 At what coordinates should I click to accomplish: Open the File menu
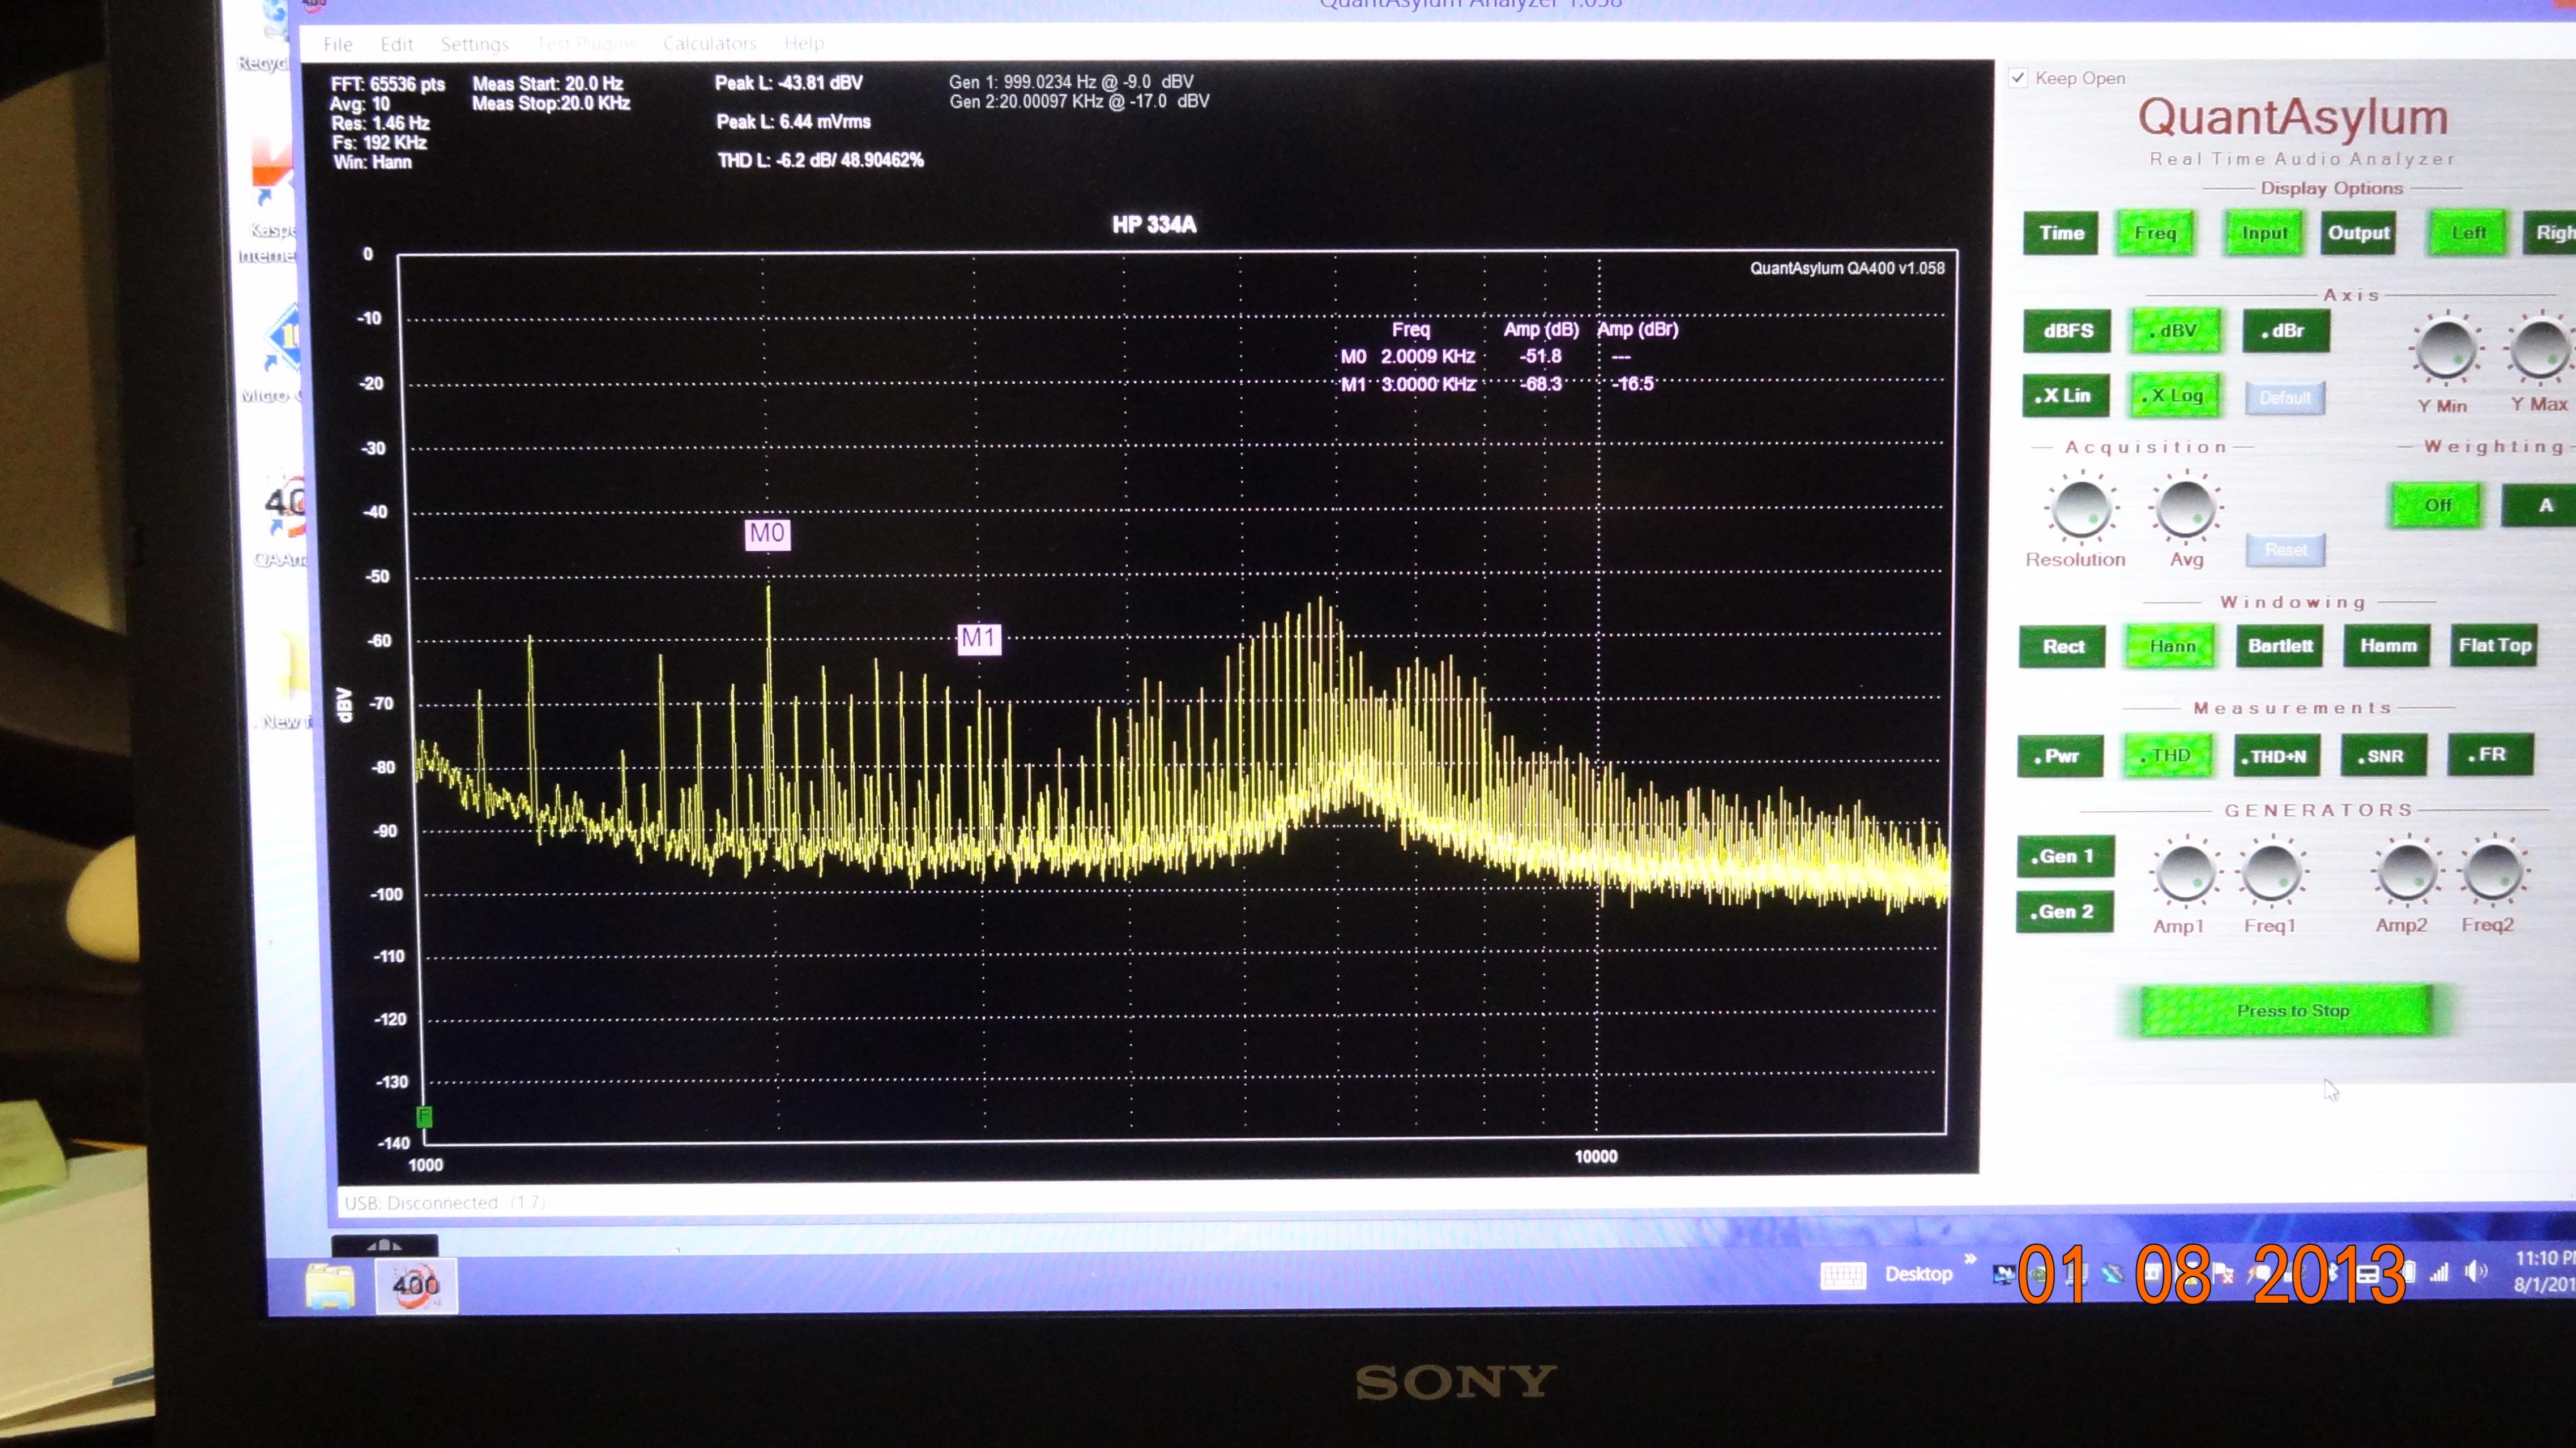[x=338, y=44]
